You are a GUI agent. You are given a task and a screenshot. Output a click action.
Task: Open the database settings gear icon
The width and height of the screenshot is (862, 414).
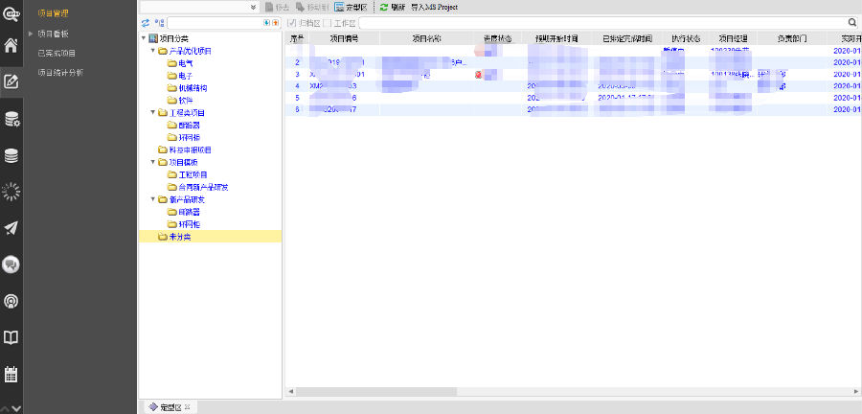11,119
